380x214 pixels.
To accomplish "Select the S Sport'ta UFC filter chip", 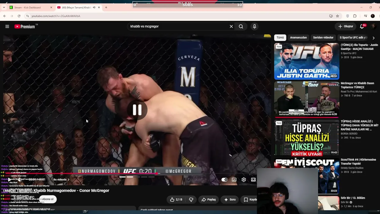I will click(x=353, y=38).
